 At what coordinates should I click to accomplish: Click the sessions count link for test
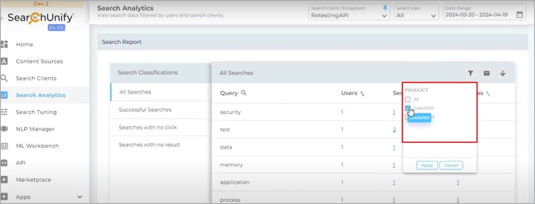(x=394, y=130)
